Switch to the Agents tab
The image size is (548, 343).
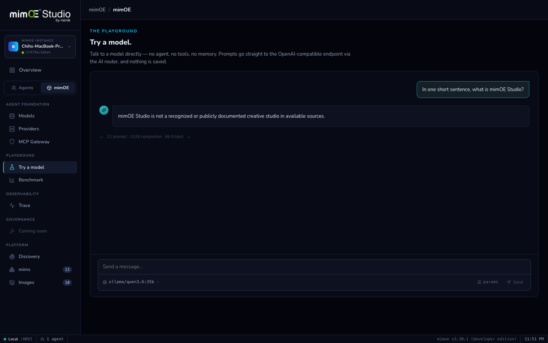pyautogui.click(x=22, y=88)
